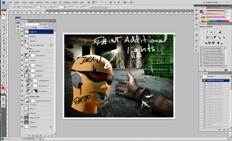The image size is (232, 141).
Task: Hide the Vibrance 1 layer
Action: pyautogui.click(x=22, y=65)
